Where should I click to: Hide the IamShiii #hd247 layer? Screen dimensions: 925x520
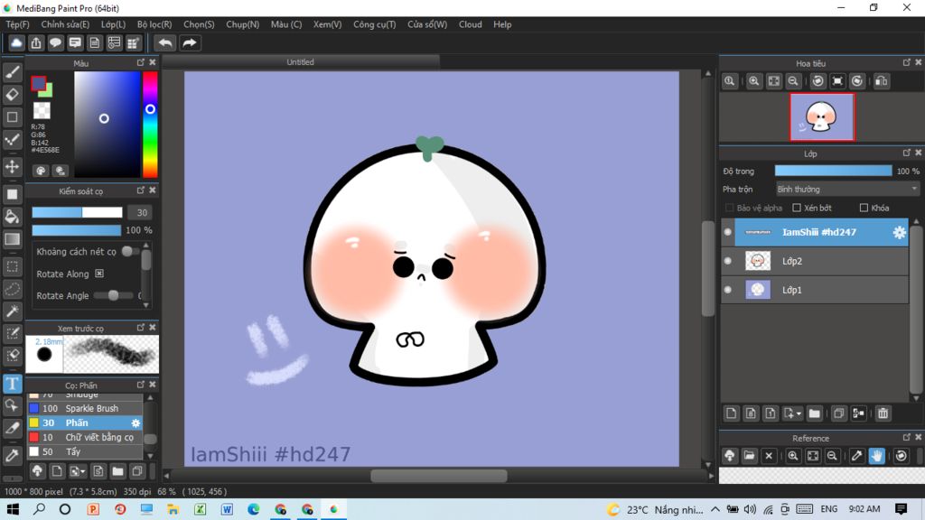tap(728, 232)
